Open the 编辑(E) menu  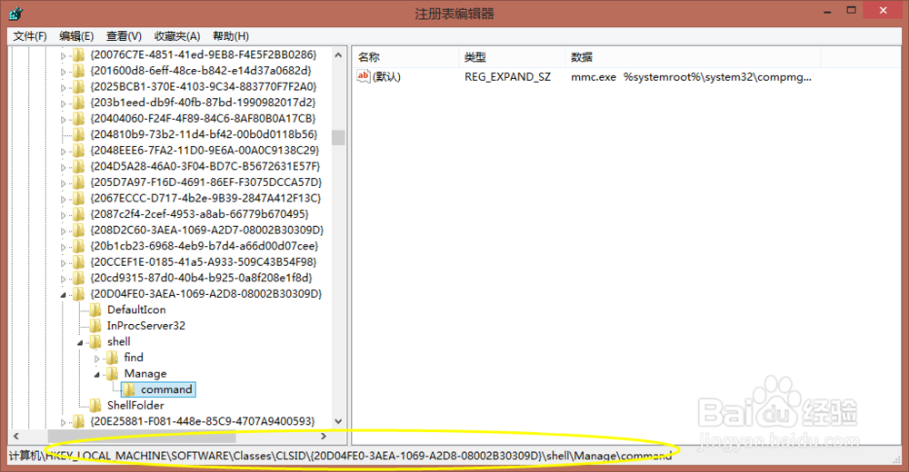[76, 36]
